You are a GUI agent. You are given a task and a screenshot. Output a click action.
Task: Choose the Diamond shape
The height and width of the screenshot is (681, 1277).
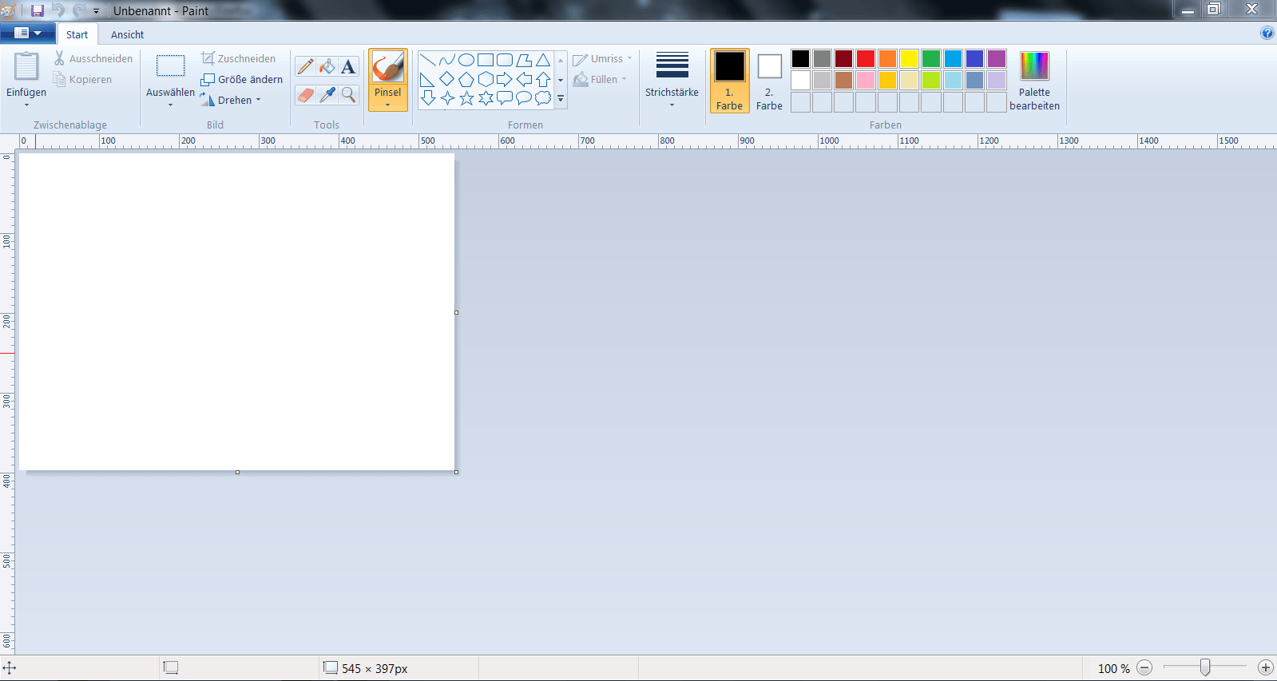pos(446,79)
